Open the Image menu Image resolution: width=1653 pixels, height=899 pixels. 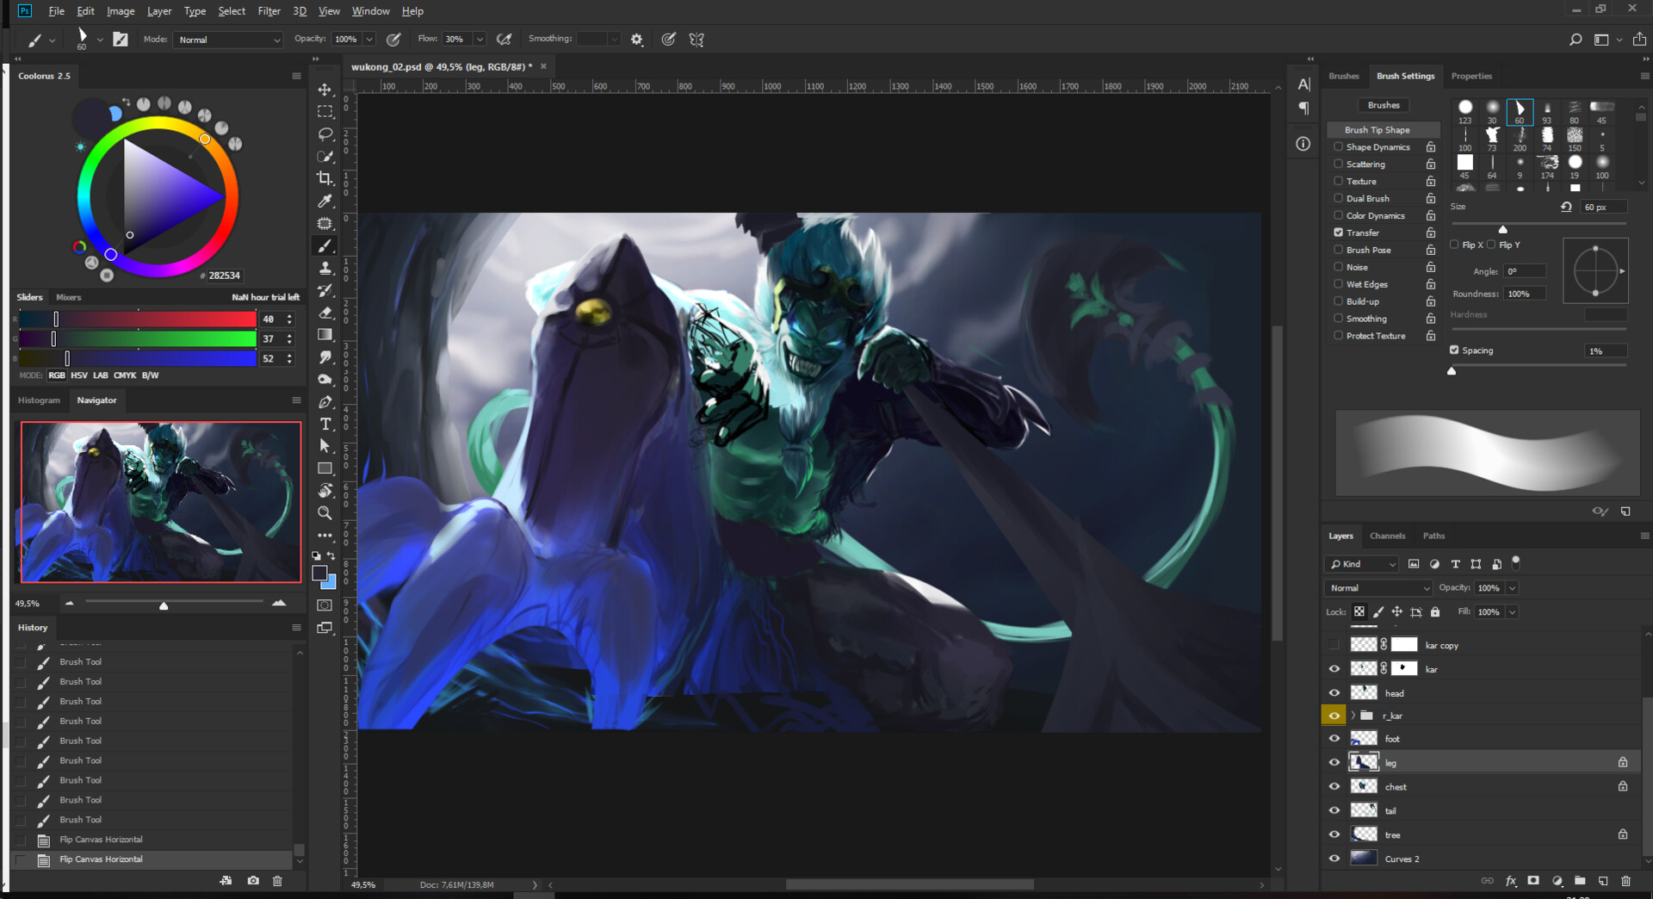pos(121,11)
